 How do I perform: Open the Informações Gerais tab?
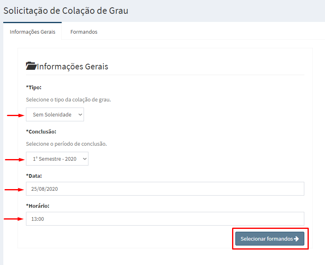coord(32,32)
